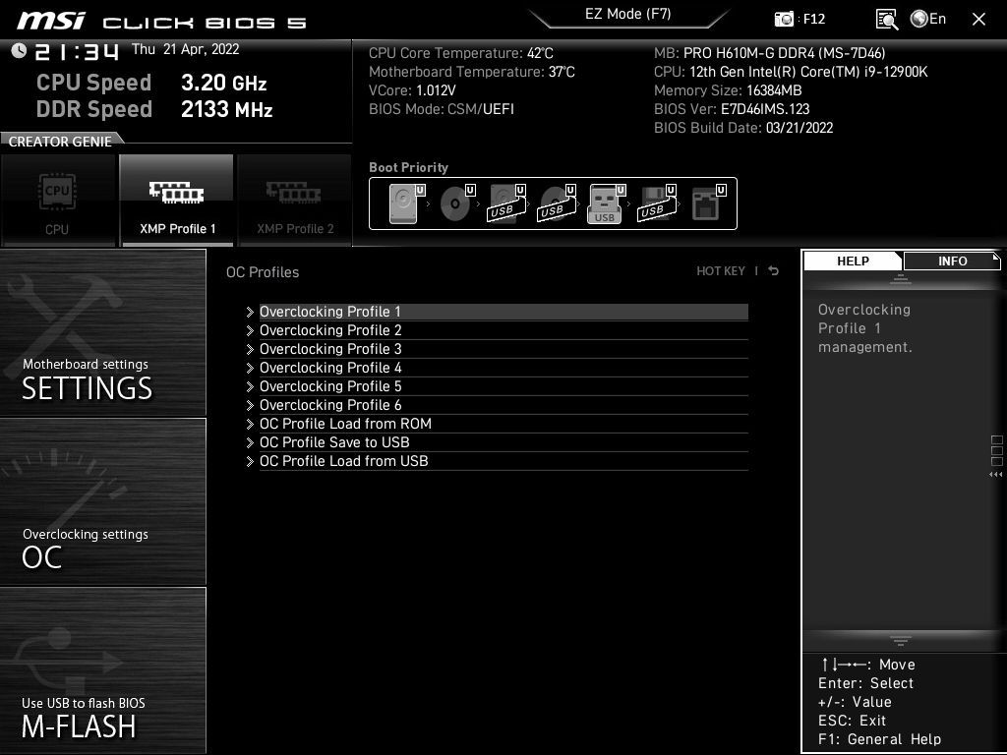Image resolution: width=1007 pixels, height=755 pixels.
Task: Open the SETTINGS motherboard panel
Action: tap(102, 332)
